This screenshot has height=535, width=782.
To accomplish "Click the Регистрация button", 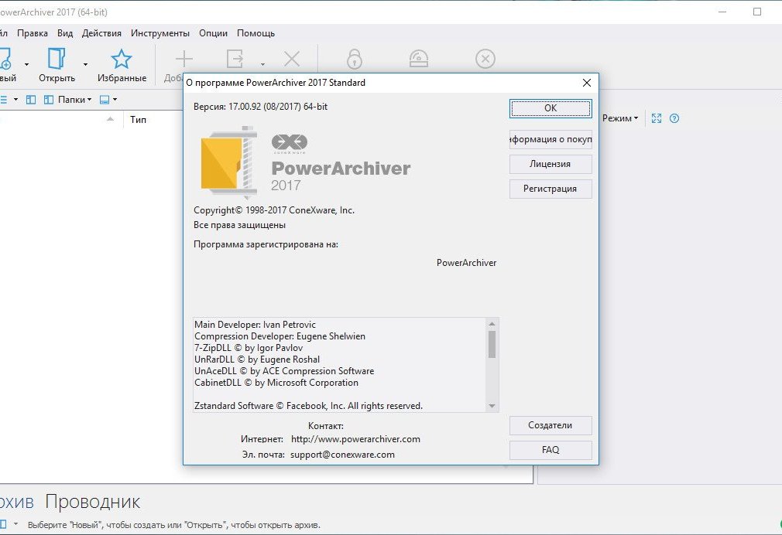I will click(550, 189).
